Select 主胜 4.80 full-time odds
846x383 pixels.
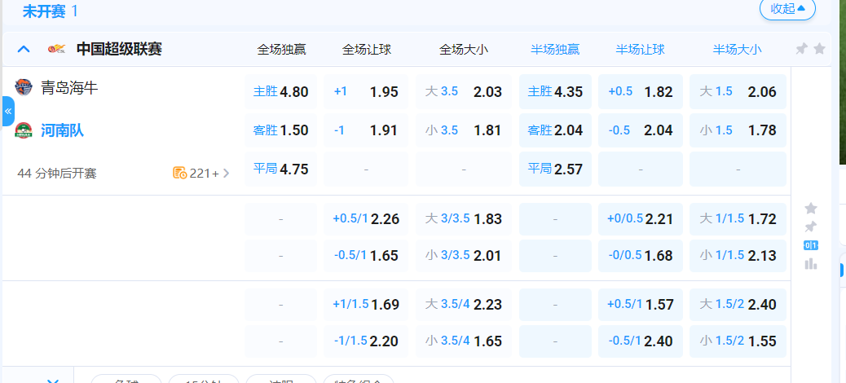(280, 92)
